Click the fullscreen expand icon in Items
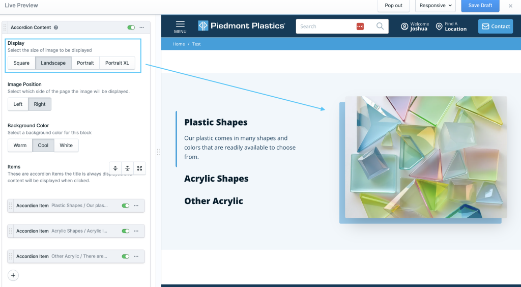The image size is (521, 287). (x=140, y=168)
